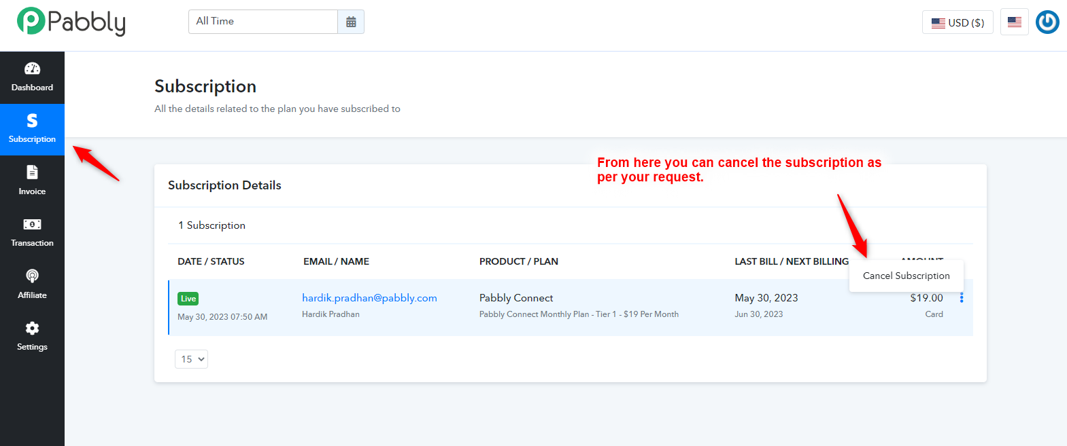Select Subscription in the sidebar
1067x446 pixels.
click(32, 130)
